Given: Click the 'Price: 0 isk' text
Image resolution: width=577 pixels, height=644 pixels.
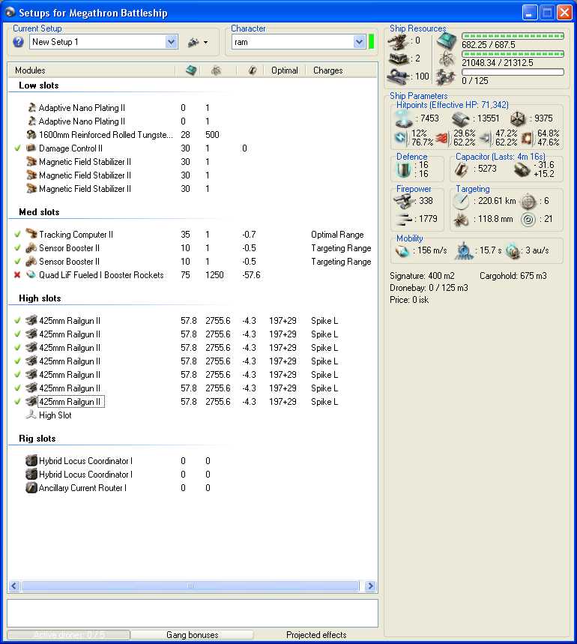Looking at the screenshot, I should coord(409,300).
